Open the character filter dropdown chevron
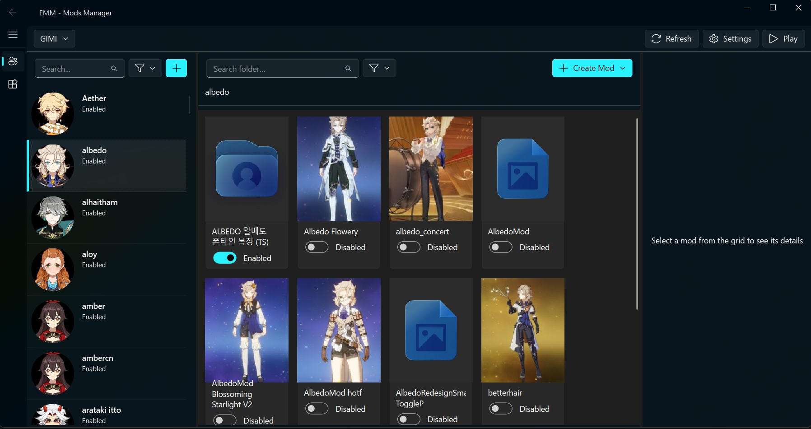This screenshot has width=811, height=429. [x=153, y=68]
